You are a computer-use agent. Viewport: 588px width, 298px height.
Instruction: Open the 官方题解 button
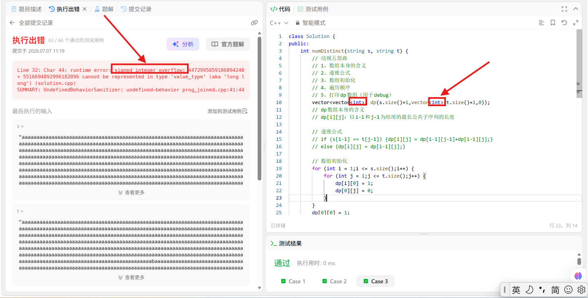click(x=228, y=44)
